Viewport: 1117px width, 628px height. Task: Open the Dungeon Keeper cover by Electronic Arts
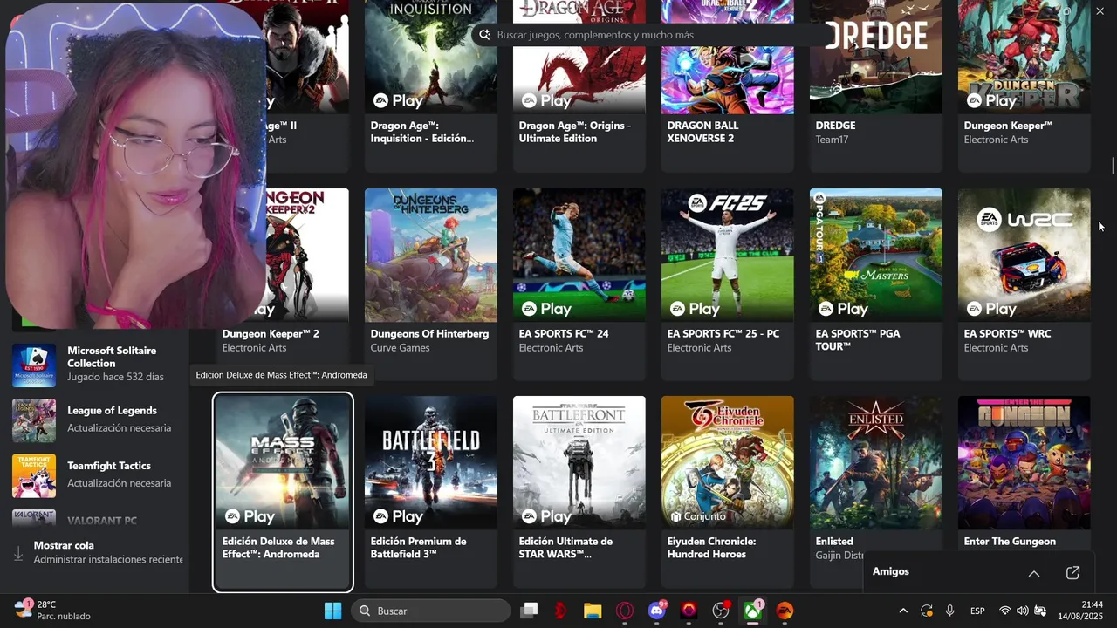tap(1024, 57)
